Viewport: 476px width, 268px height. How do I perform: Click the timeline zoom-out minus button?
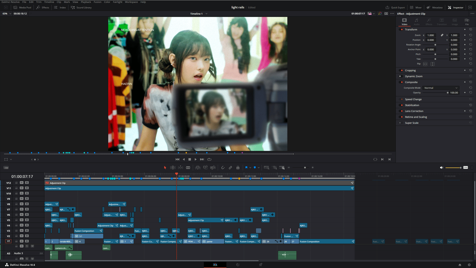[289, 168]
